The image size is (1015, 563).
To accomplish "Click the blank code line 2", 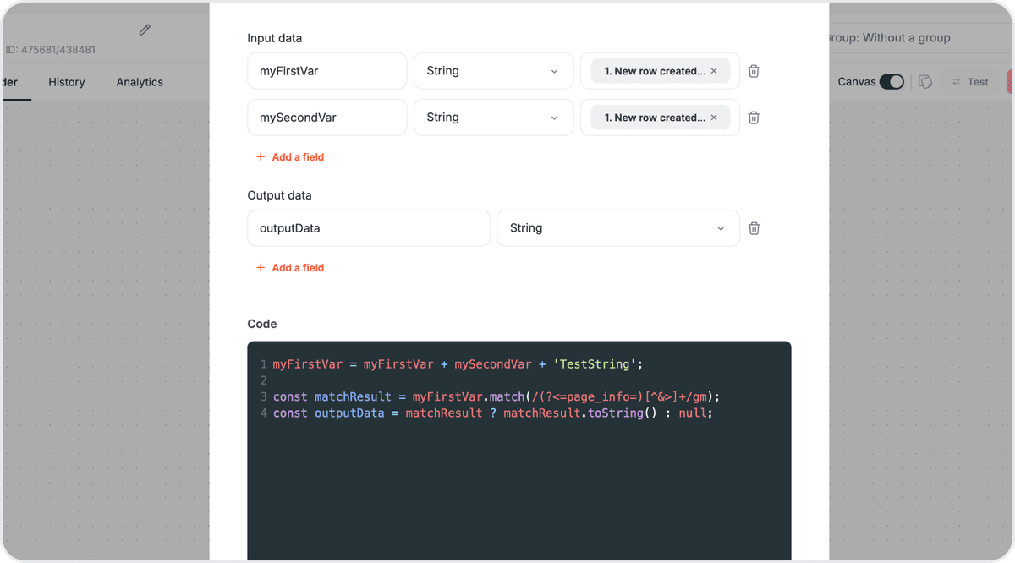I will click(519, 380).
